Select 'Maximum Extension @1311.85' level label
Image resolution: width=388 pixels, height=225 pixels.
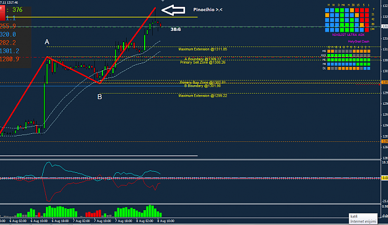point(202,50)
